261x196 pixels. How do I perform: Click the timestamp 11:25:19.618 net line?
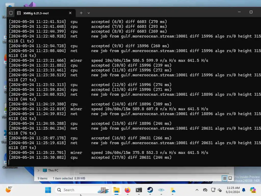coord(135,143)
